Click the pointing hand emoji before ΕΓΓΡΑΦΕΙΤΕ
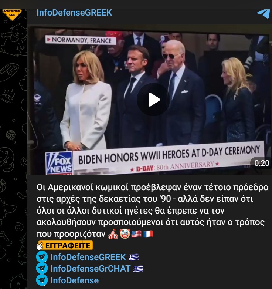This screenshot has height=289, width=272. [x=40, y=246]
